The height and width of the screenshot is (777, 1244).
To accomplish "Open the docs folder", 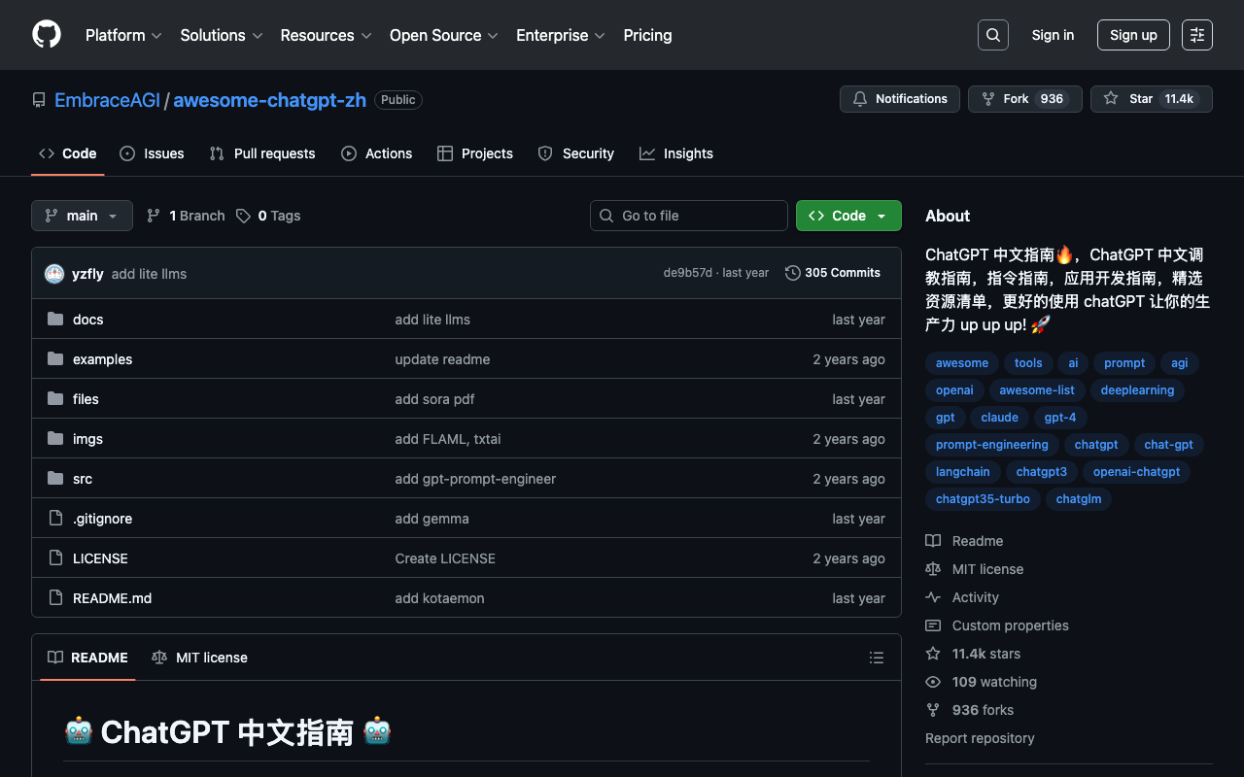I will (87, 320).
